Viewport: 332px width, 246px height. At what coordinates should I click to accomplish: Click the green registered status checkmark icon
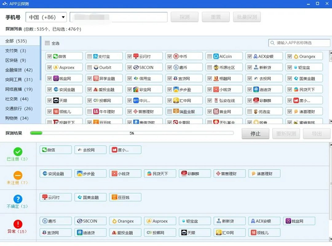[18, 152]
